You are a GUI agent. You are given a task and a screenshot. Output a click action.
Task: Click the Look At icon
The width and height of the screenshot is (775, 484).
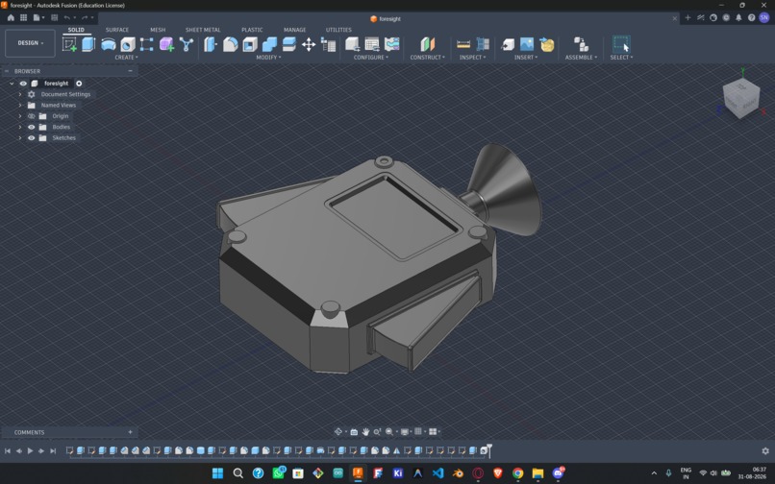[354, 431]
